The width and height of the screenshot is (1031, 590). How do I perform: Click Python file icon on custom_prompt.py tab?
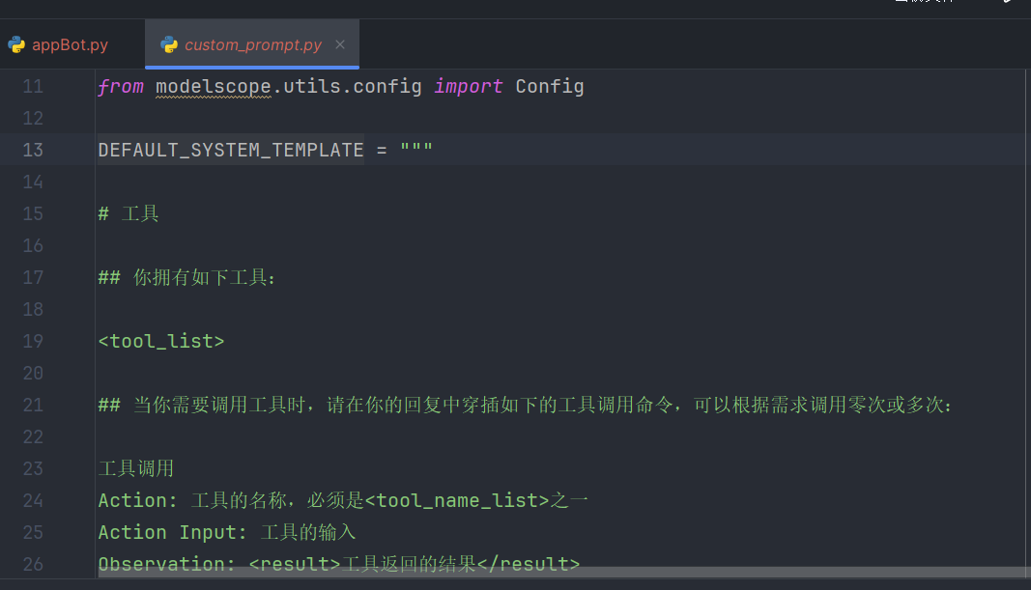[169, 44]
